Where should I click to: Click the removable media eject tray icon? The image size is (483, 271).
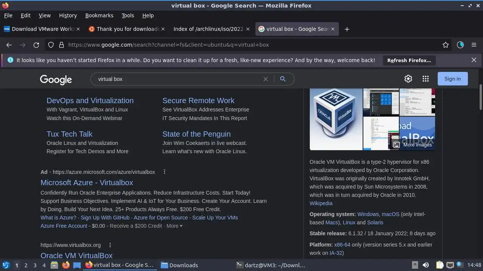pyautogui.click(x=415, y=265)
